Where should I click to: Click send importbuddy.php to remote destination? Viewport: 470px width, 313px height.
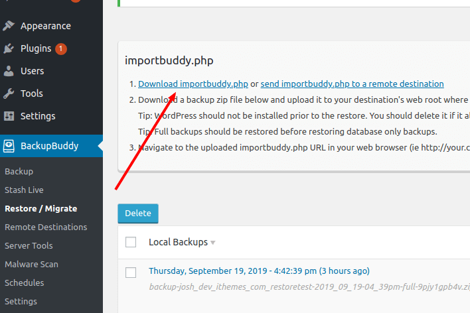coord(352,84)
